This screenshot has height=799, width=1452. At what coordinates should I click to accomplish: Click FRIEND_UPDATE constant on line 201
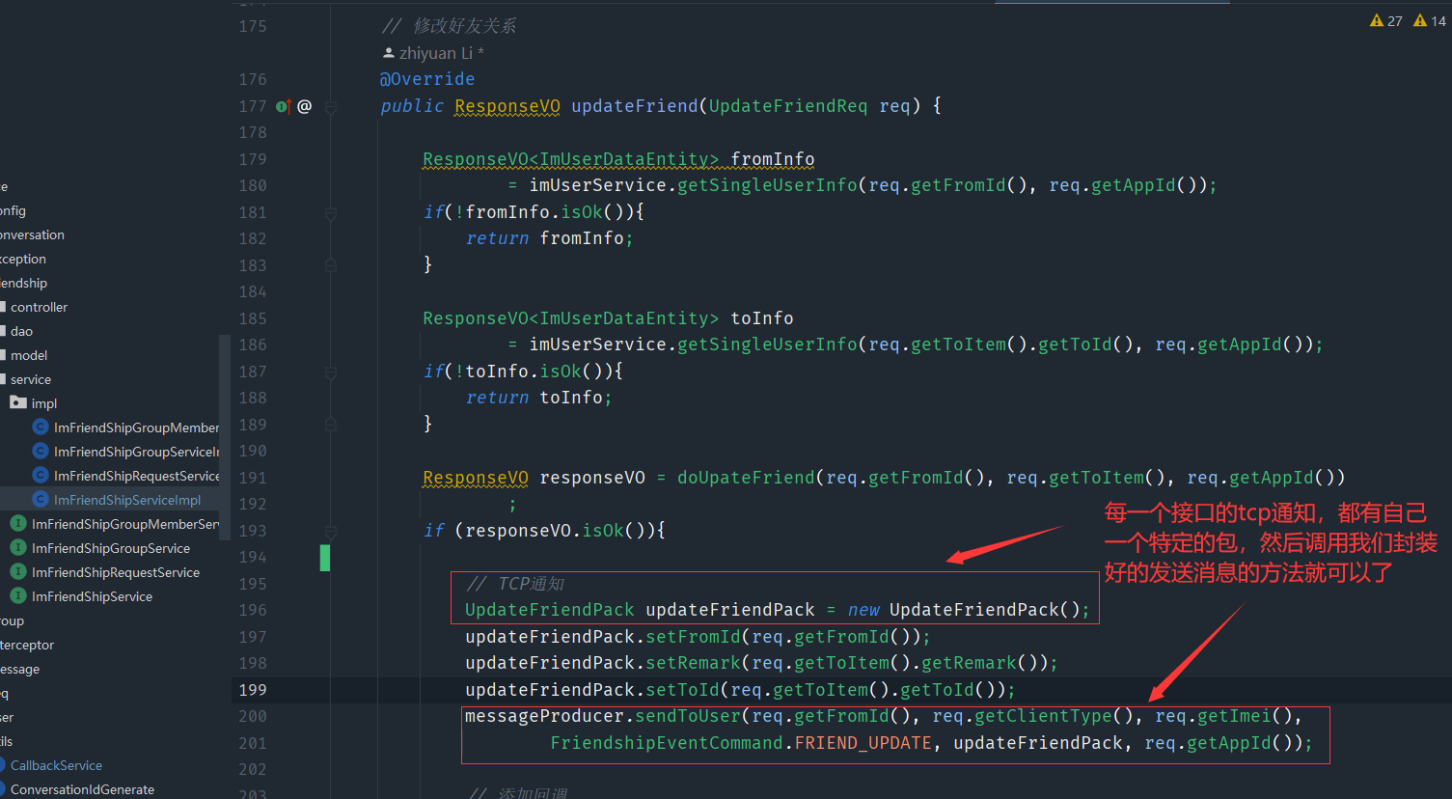coord(863,743)
